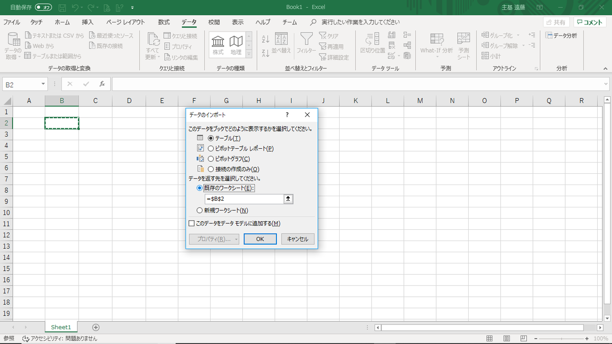
Task: Launch 区切り位置 (Text to Columns)
Action: 371,45
